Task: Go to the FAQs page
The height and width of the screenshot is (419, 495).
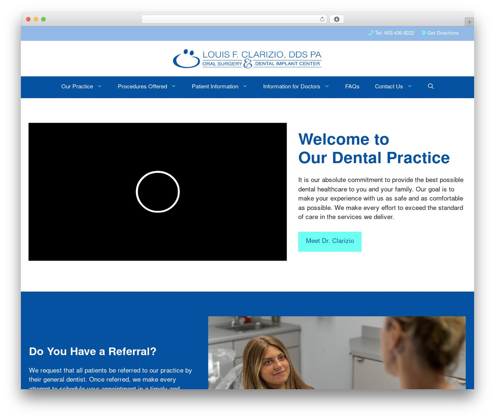Action: click(352, 87)
